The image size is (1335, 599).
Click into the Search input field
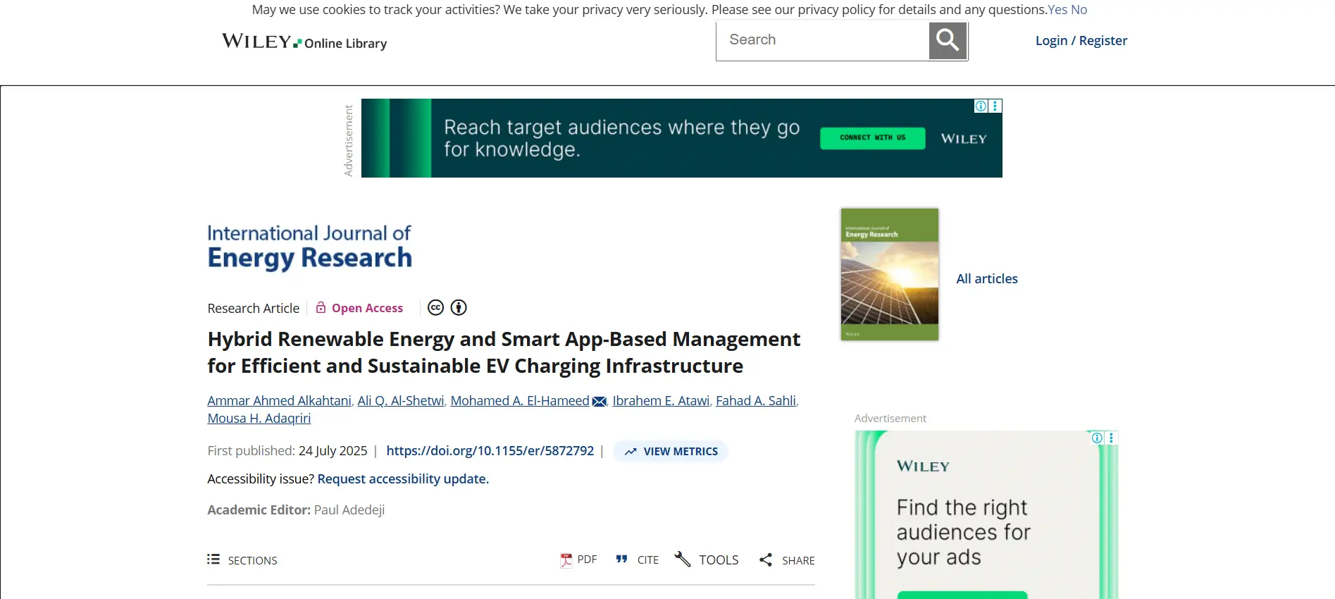pyautogui.click(x=823, y=41)
